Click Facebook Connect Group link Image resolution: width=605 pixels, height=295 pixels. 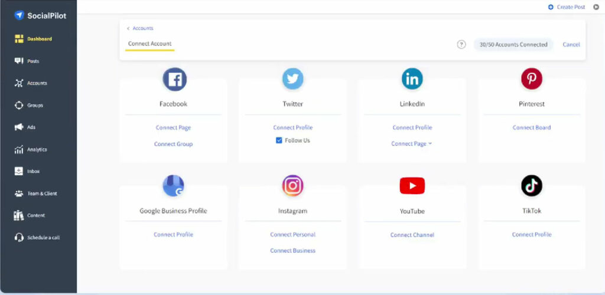click(x=173, y=144)
